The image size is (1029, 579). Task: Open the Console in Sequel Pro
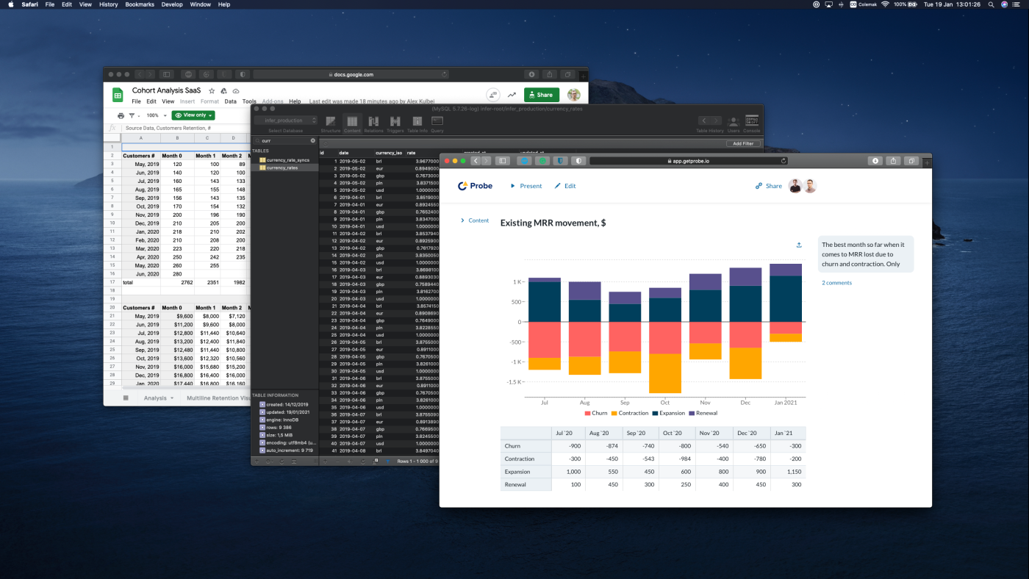tap(752, 123)
